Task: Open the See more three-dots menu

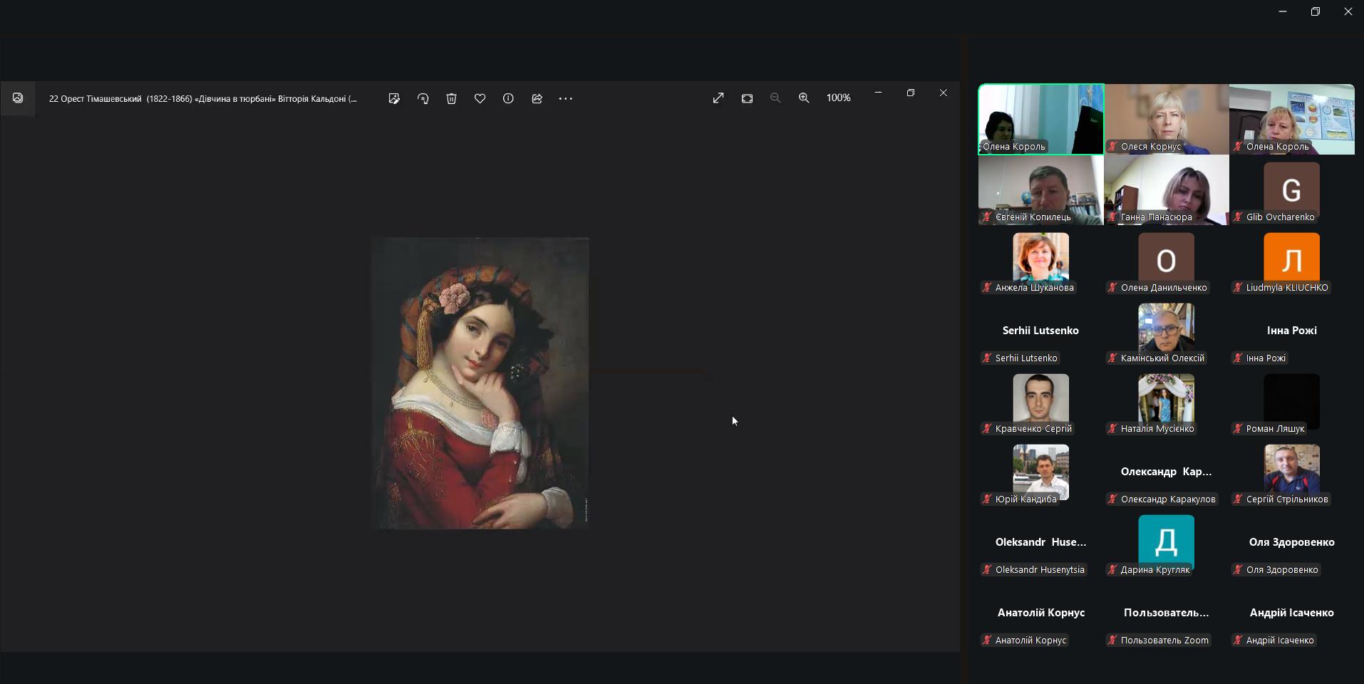Action: pyautogui.click(x=566, y=98)
